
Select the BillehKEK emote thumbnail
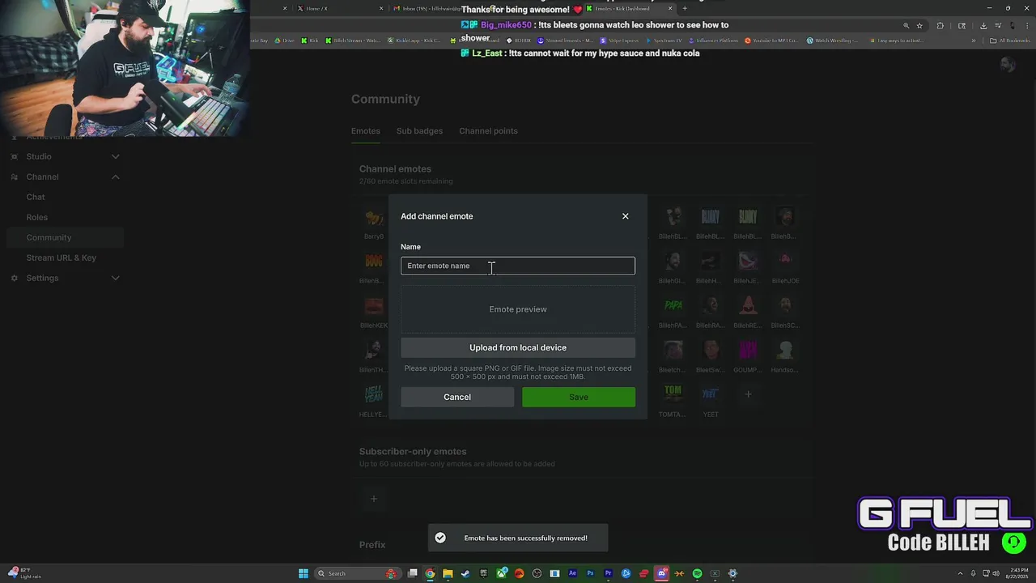click(374, 306)
